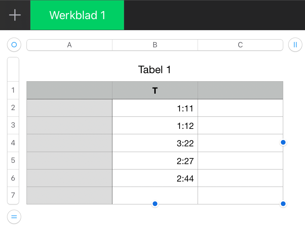Select the header cell labeled T

155,91
